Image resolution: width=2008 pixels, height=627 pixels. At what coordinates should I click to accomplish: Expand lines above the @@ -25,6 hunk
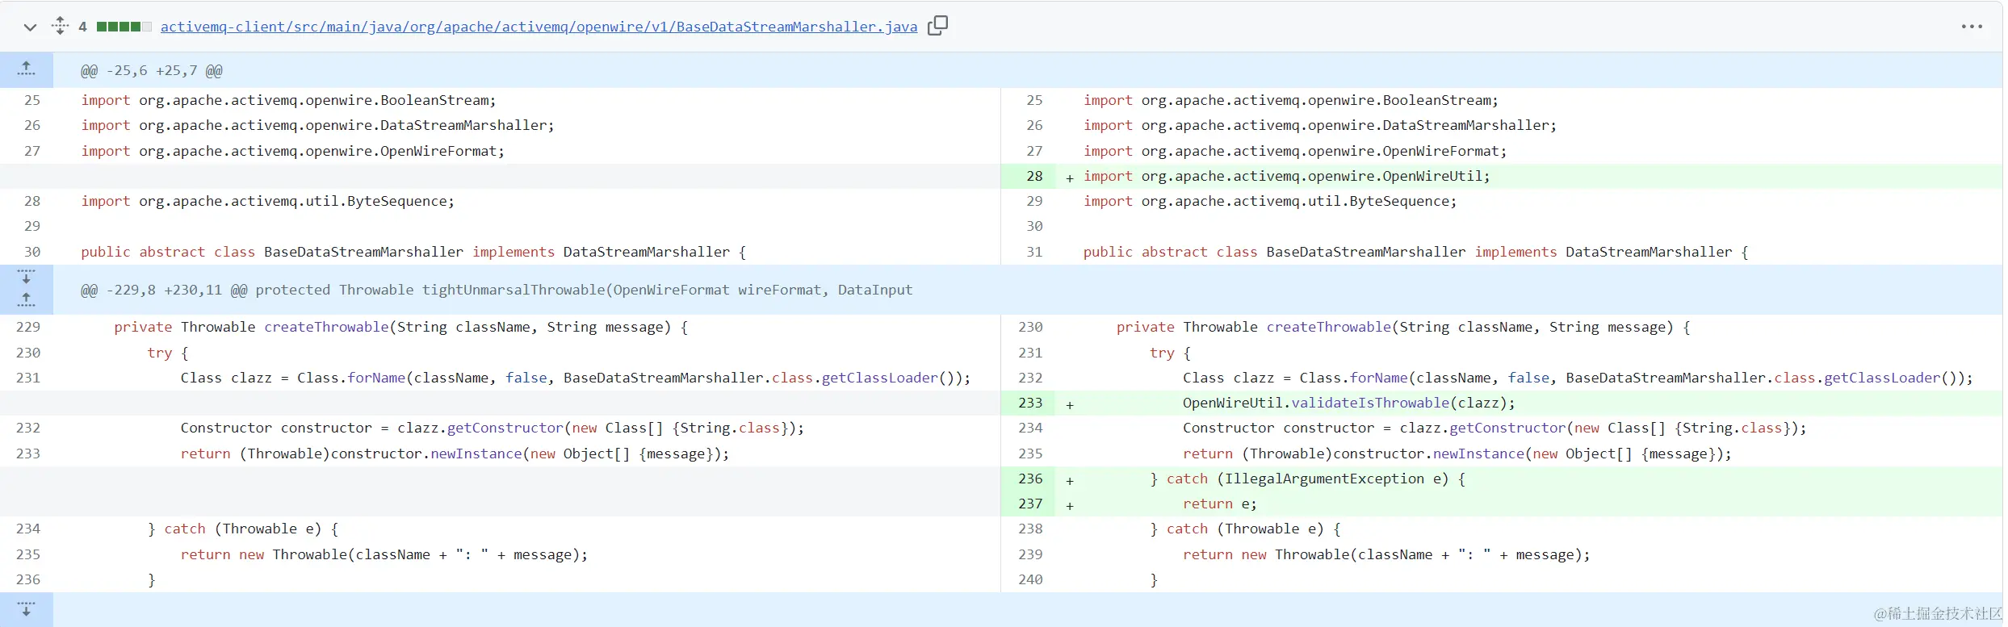pyautogui.click(x=27, y=70)
